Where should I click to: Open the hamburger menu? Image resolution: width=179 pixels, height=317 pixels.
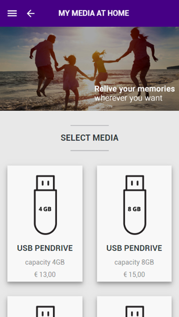12,14
